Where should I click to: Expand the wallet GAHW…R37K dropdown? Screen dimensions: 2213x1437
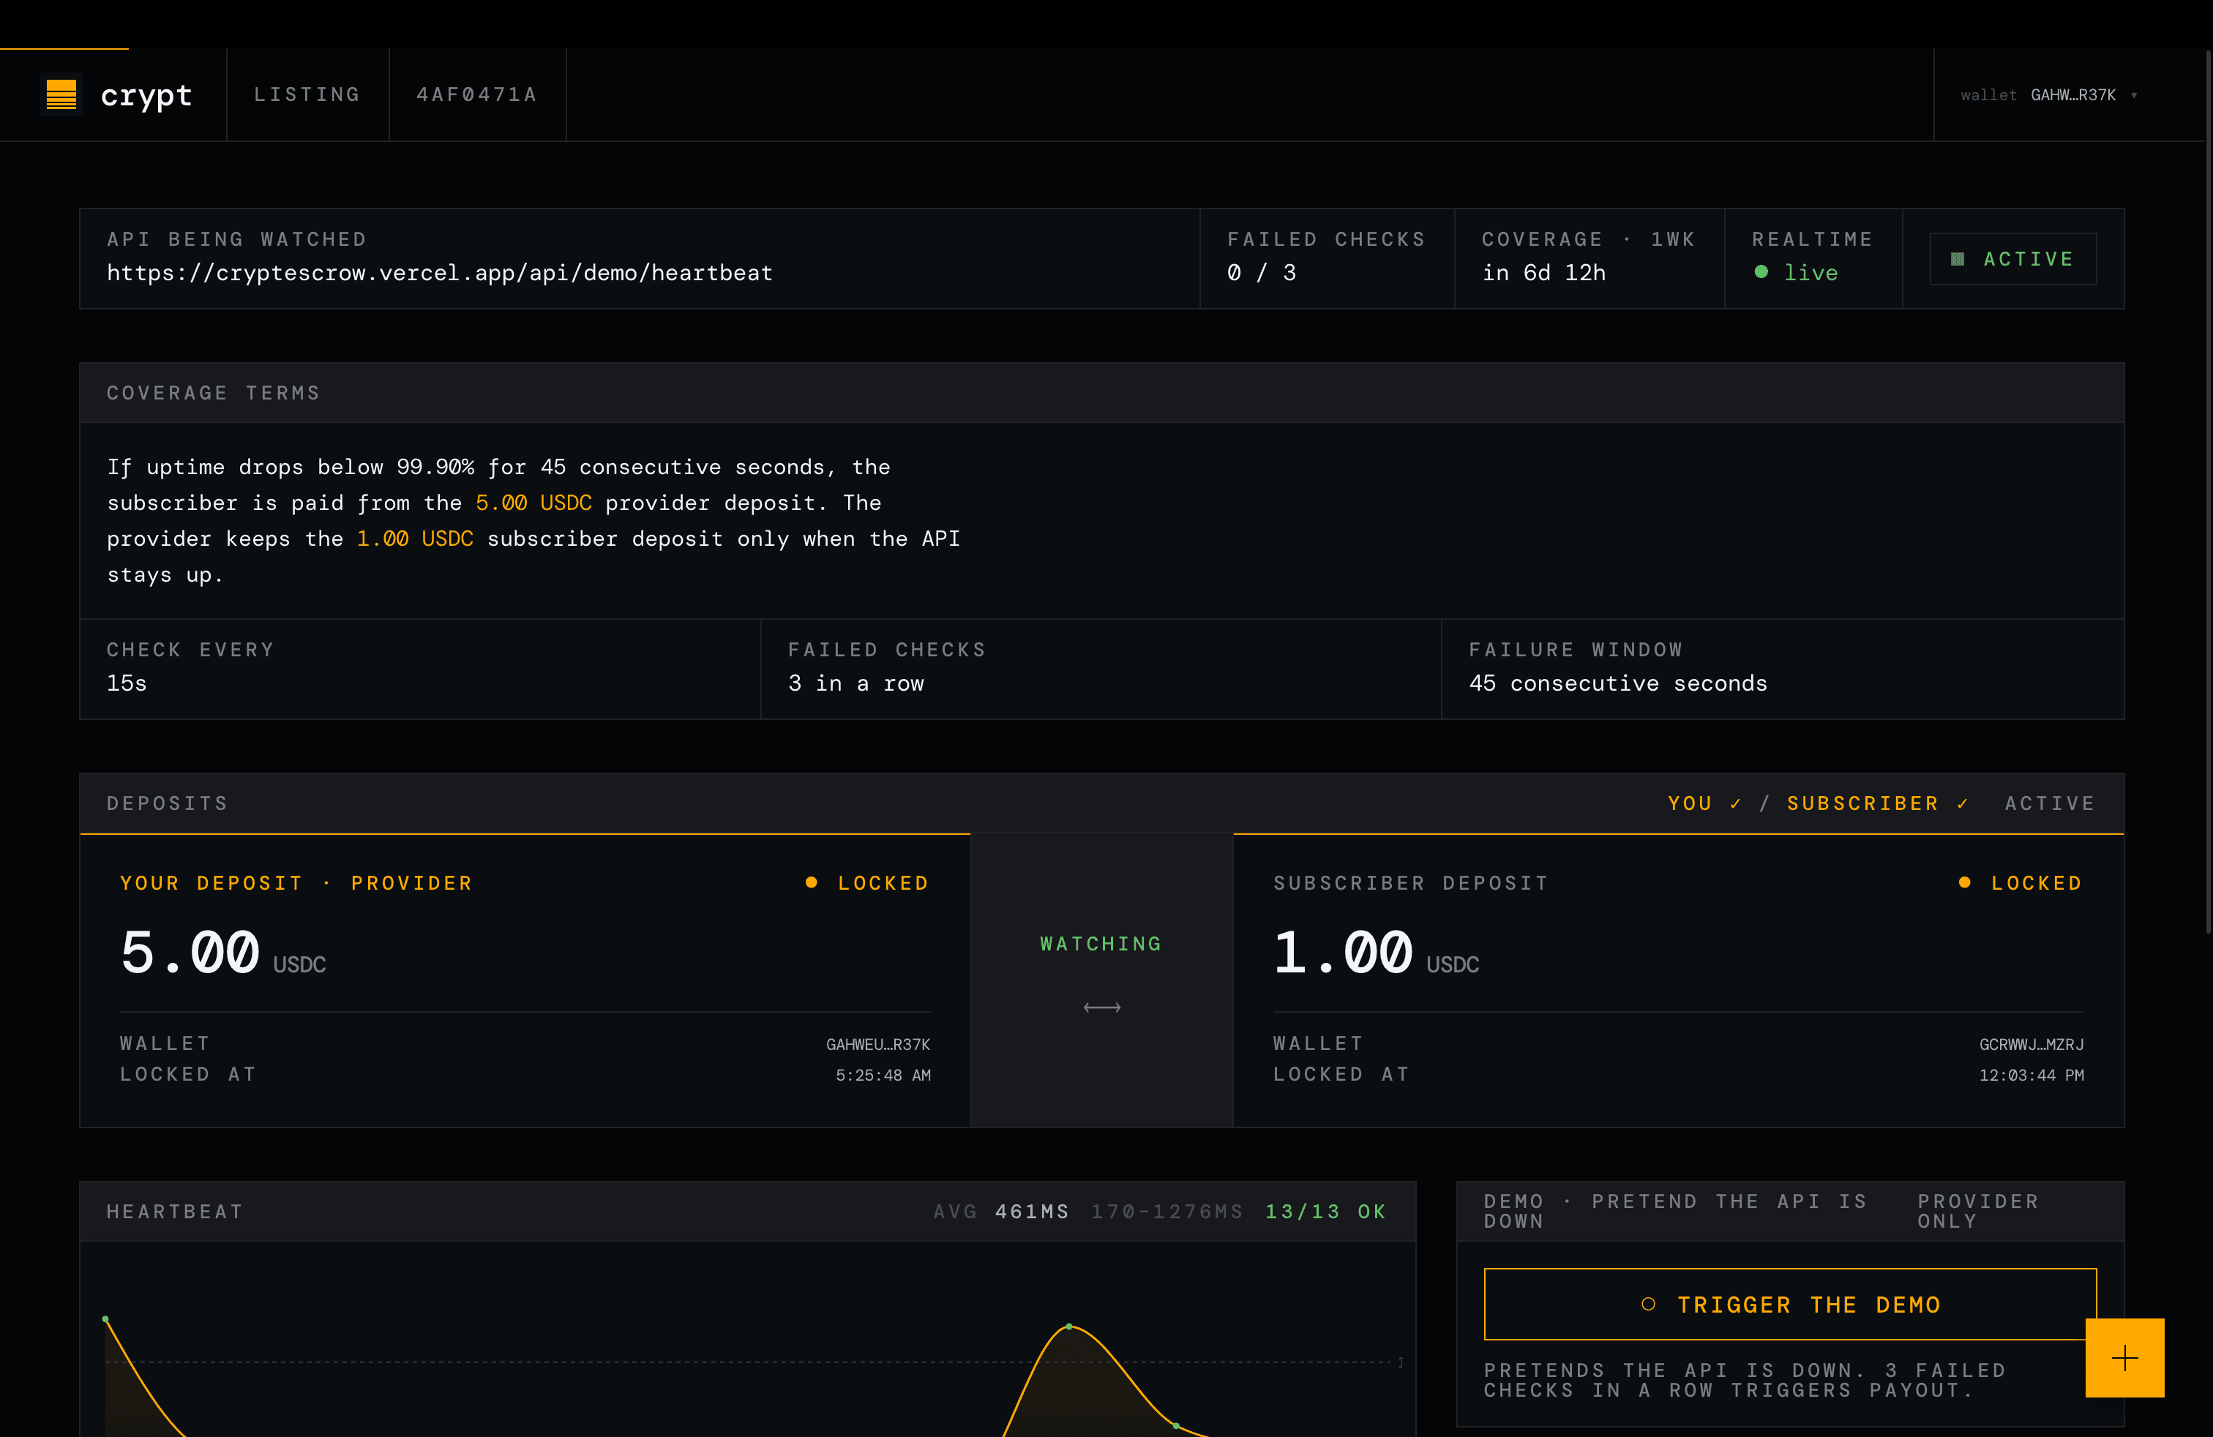point(2049,95)
